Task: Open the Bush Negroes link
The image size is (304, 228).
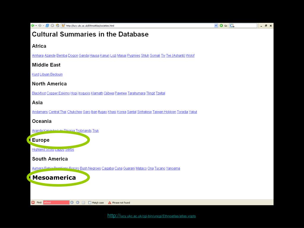Action: click(90, 168)
